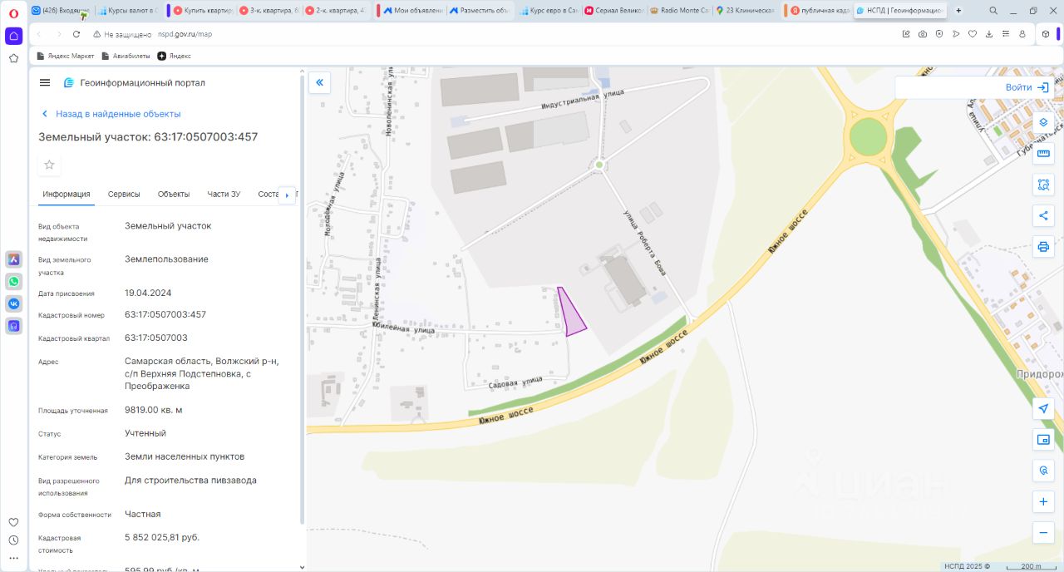Zoom out the map with minus
This screenshot has height=572, width=1064.
click(1043, 533)
